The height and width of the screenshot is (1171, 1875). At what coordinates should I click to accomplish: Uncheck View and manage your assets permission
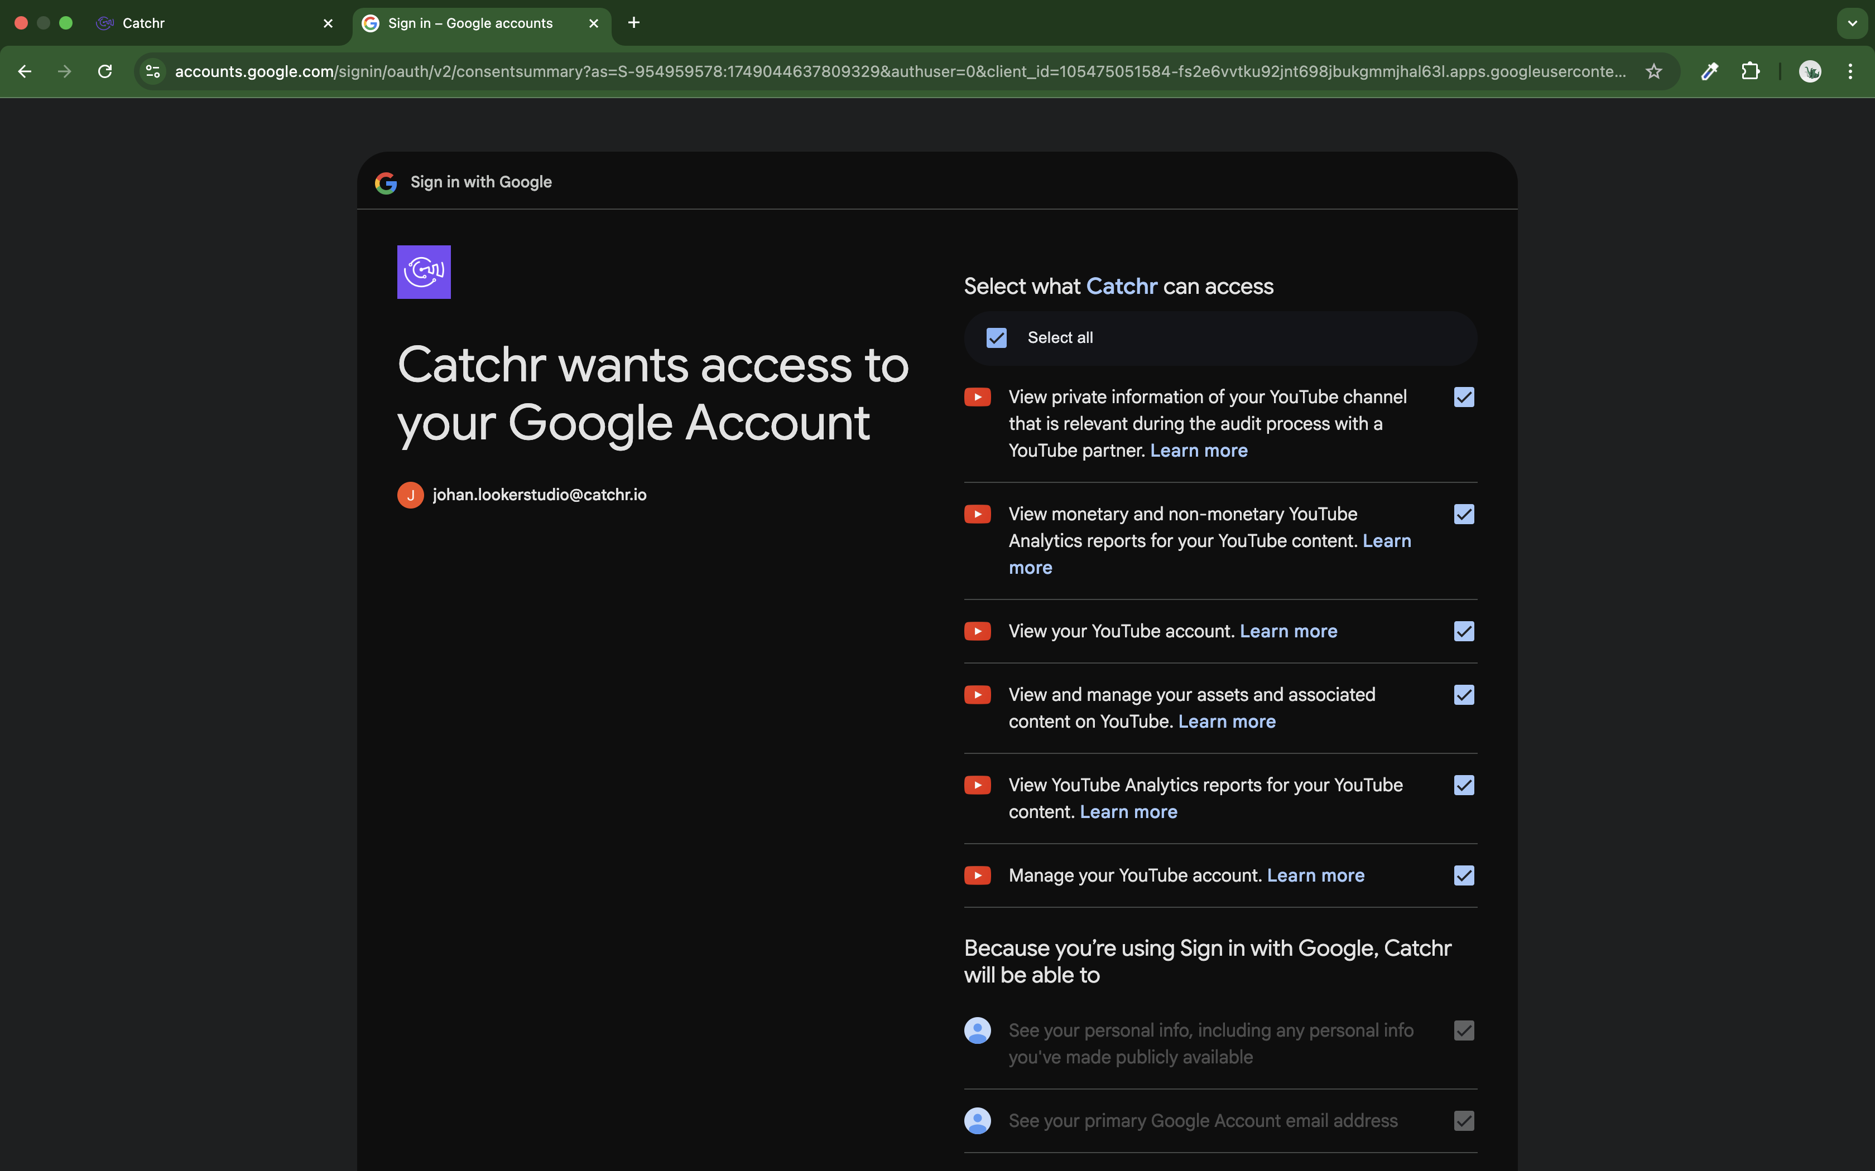(1464, 695)
